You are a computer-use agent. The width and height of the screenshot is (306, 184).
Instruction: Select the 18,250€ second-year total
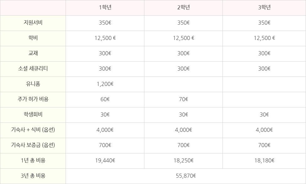184,161
